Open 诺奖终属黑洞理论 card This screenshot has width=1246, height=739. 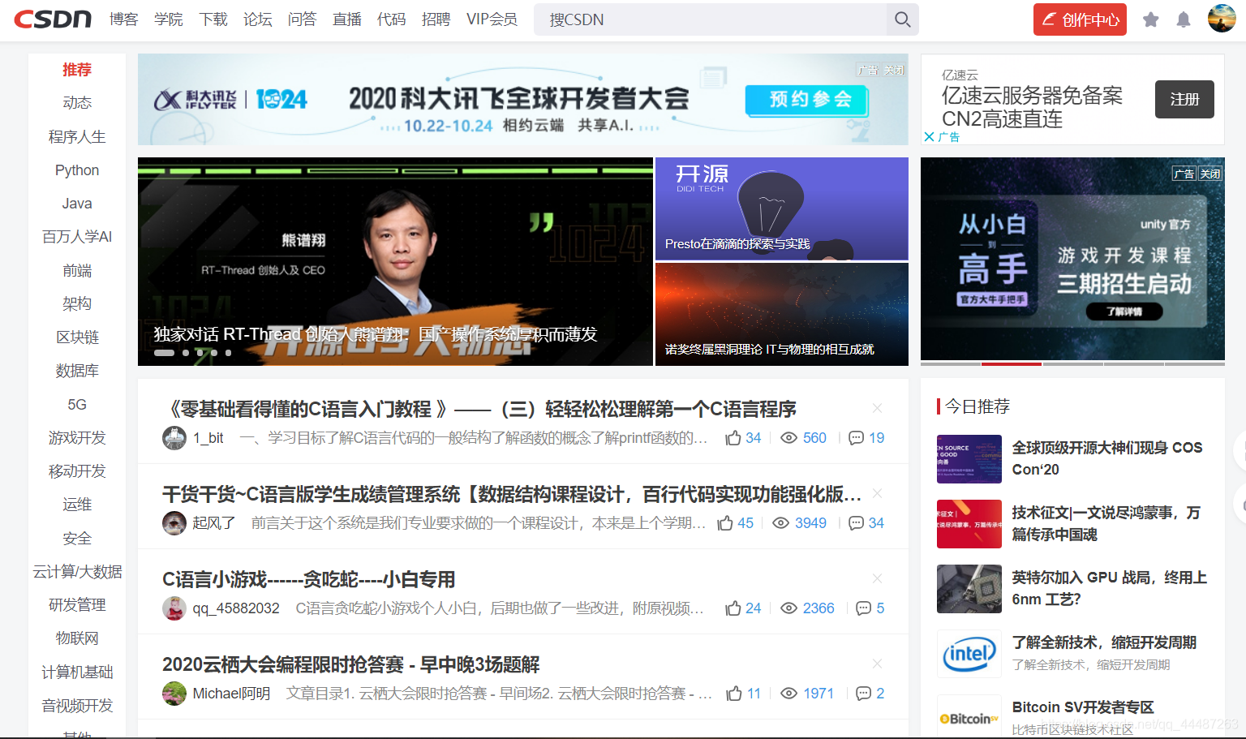(x=782, y=314)
